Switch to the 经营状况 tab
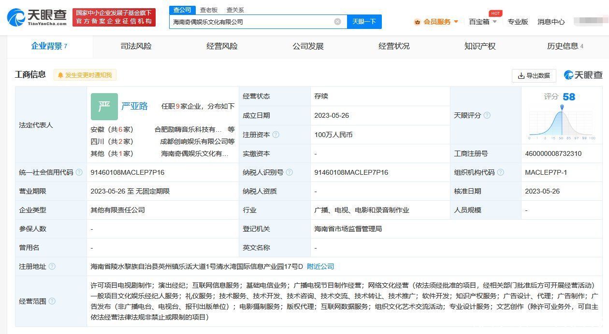This screenshot has width=609, height=334. (x=394, y=46)
